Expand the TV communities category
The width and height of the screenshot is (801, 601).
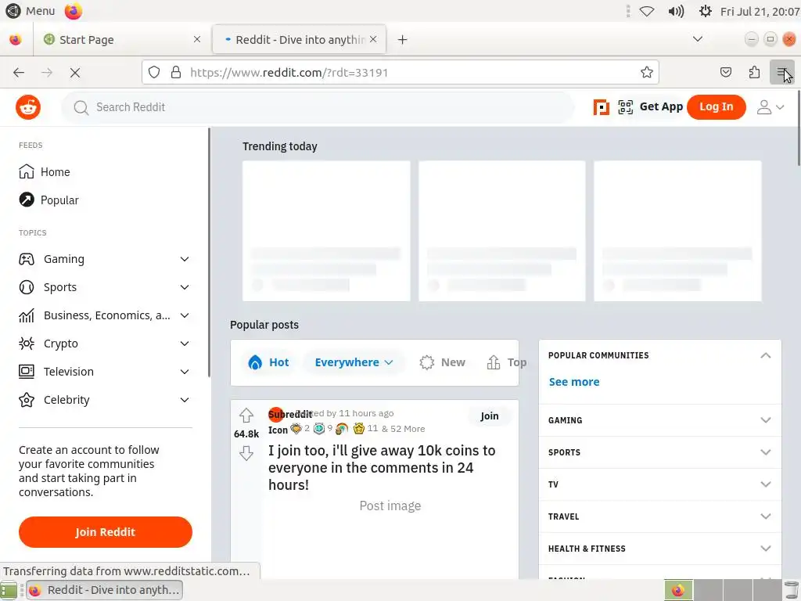[x=660, y=484]
